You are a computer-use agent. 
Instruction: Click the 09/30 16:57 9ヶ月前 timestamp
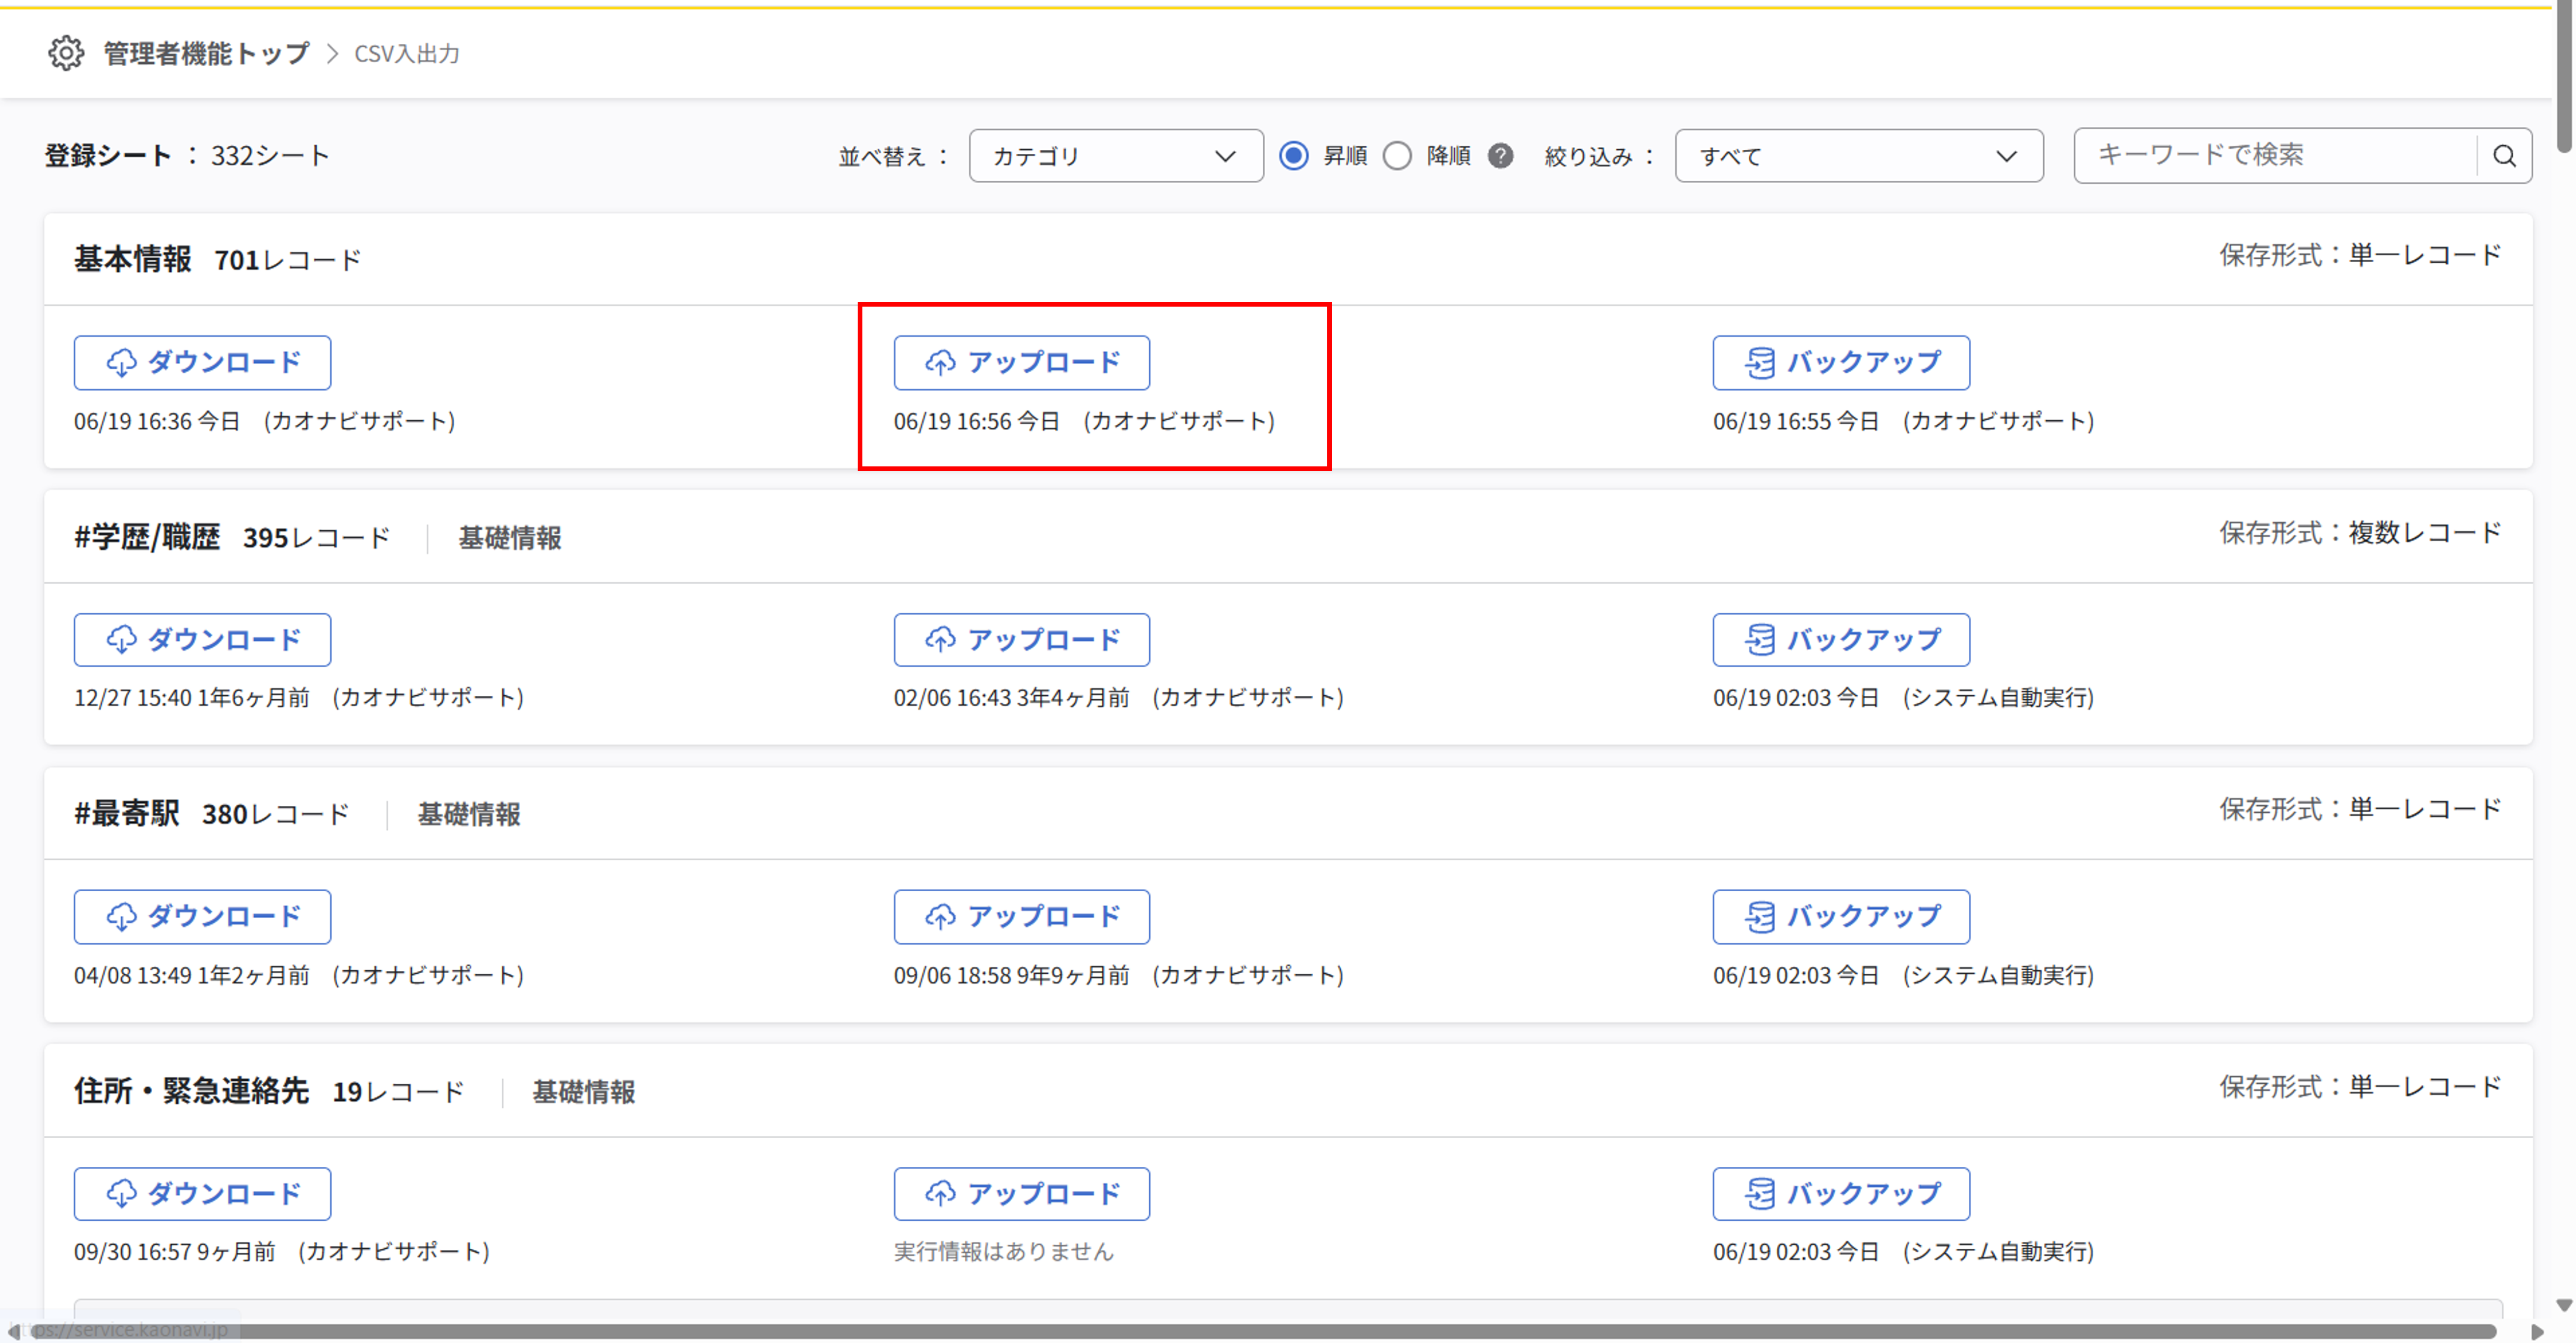[x=175, y=1251]
